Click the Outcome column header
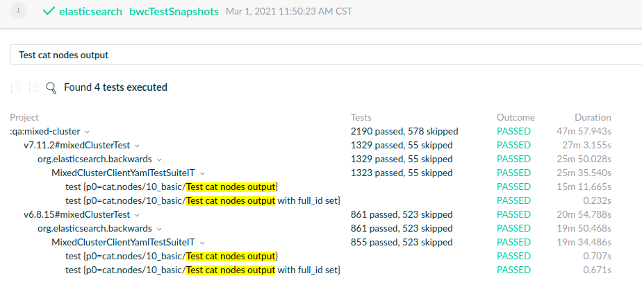Viewport: 642px width, 294px height. tap(516, 118)
